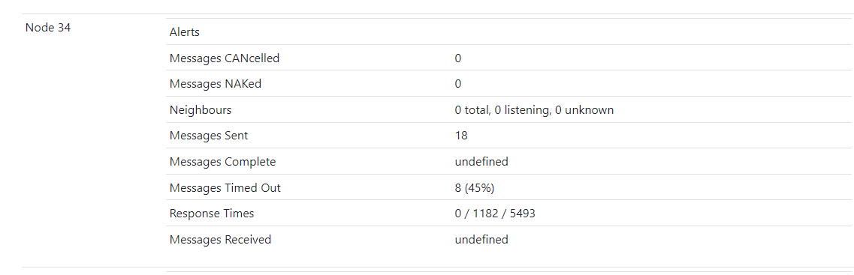Select the Messages Received label
Screen dimensions: 854x275
pyautogui.click(x=221, y=240)
